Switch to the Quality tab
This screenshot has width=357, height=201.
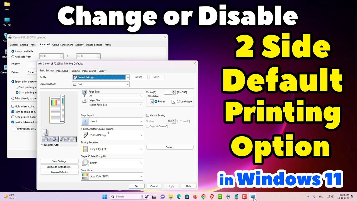(x=102, y=71)
